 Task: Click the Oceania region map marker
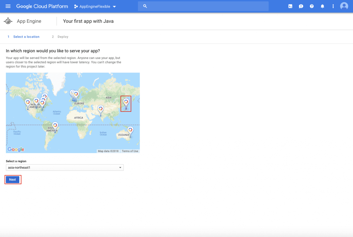tap(130, 130)
